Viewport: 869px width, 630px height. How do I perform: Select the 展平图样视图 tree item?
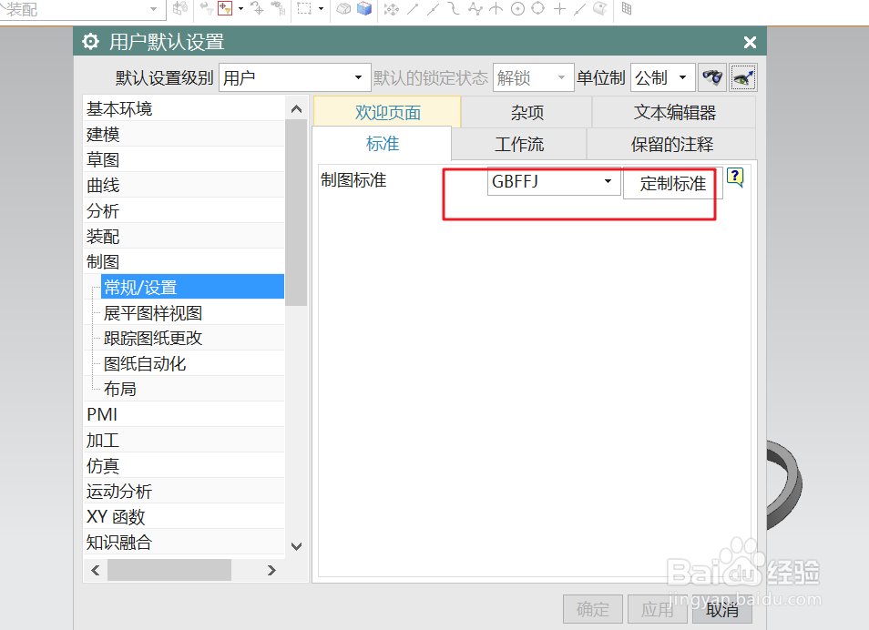[192, 312]
